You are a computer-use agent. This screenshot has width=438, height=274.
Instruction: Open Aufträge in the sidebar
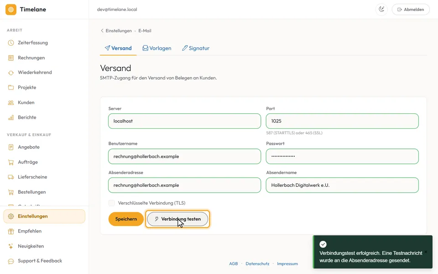click(44, 162)
